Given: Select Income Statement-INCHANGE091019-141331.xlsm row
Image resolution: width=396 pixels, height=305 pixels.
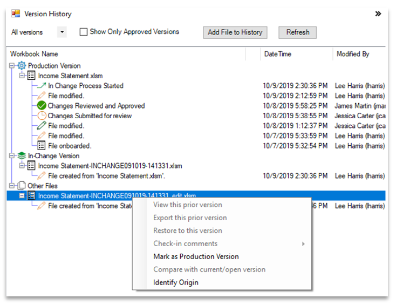Looking at the screenshot, I should 110,166.
